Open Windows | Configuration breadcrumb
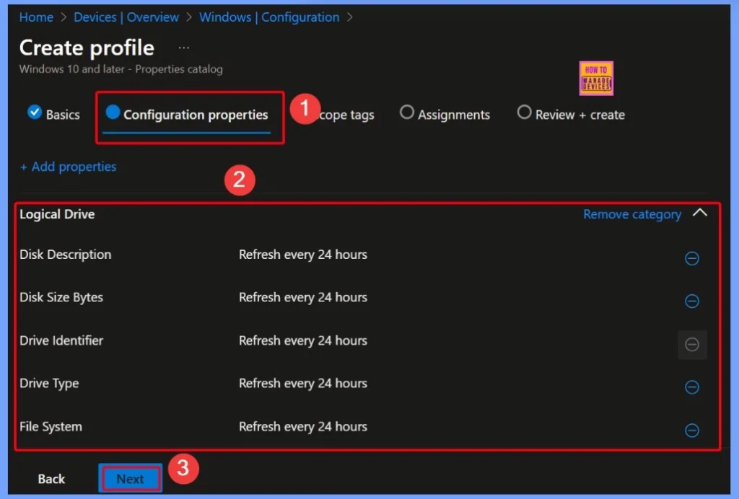Image resolution: width=739 pixels, height=499 pixels. click(269, 17)
